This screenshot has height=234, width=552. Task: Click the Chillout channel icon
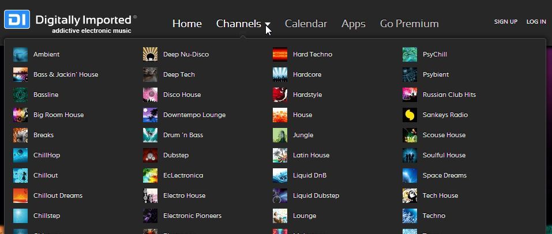[x=20, y=176]
